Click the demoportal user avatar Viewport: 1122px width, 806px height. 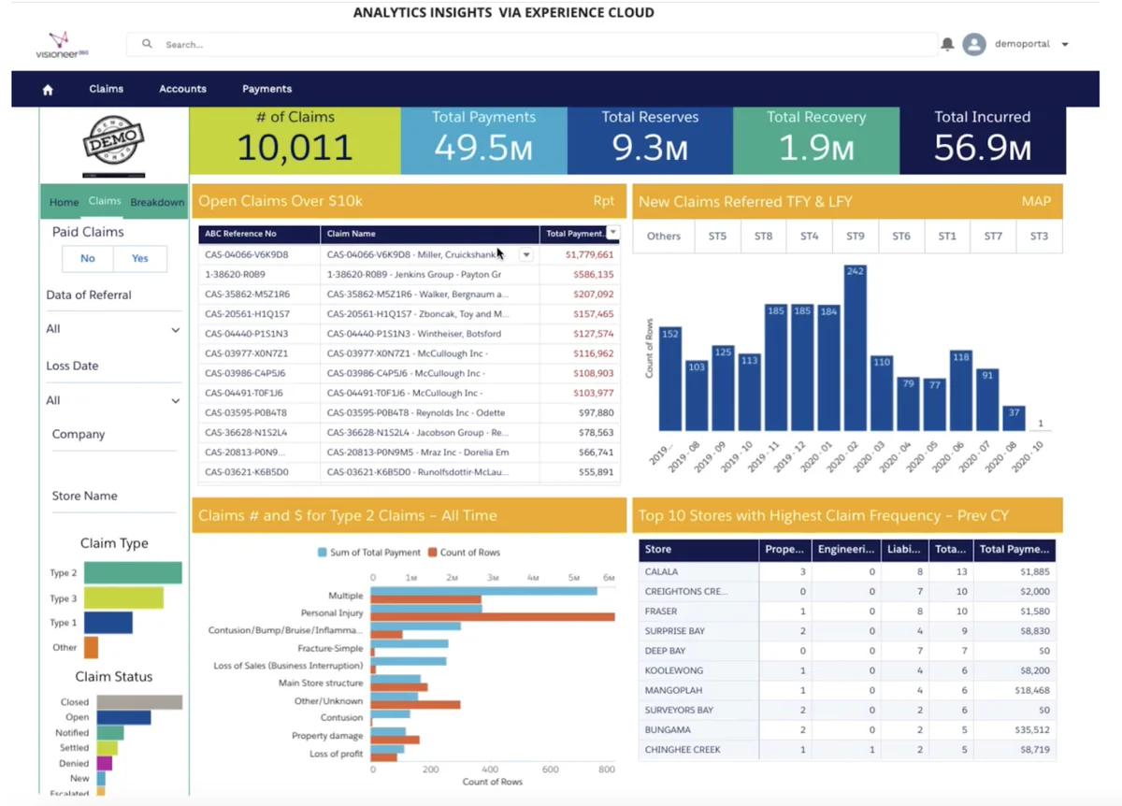(x=974, y=44)
